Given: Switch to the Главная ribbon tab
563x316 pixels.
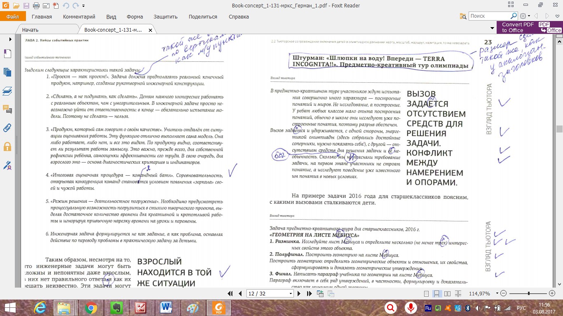Looking at the screenshot, I should click(42, 17).
